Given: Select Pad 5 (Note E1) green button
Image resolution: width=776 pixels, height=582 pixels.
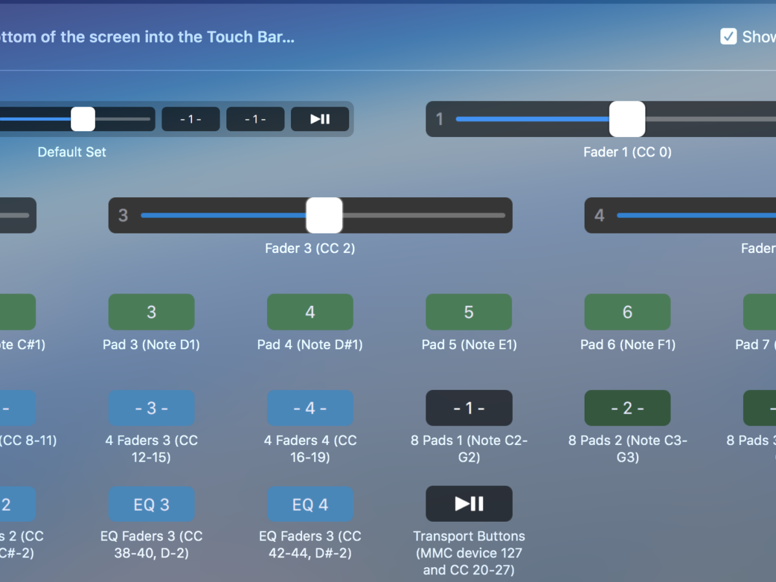Looking at the screenshot, I should pyautogui.click(x=469, y=312).
